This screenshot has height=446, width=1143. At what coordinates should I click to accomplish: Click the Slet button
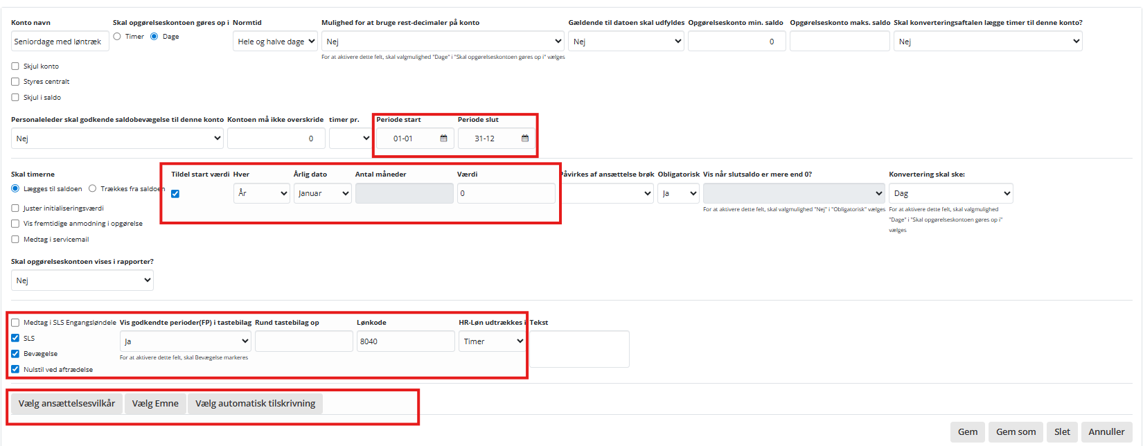[1061, 432]
